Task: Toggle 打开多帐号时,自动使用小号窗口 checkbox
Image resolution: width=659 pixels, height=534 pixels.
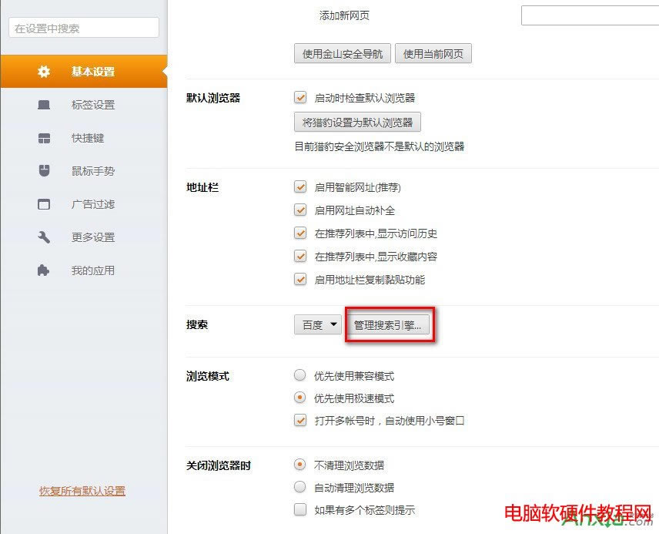Action: tap(300, 420)
